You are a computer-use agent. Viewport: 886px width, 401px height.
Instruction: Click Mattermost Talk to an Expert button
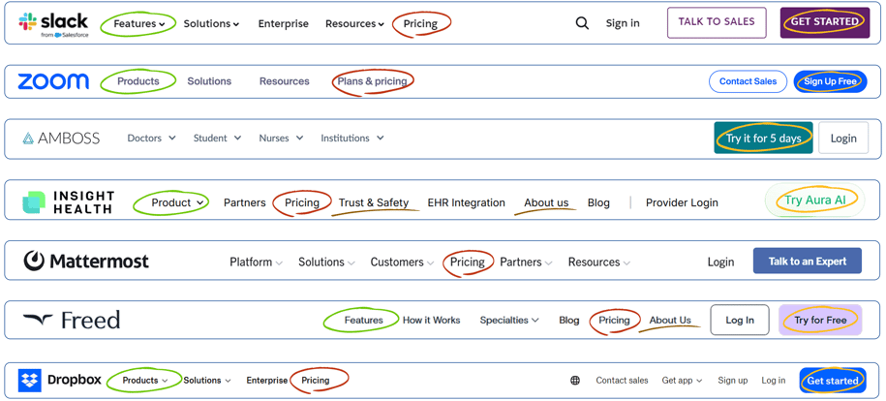[x=808, y=261]
